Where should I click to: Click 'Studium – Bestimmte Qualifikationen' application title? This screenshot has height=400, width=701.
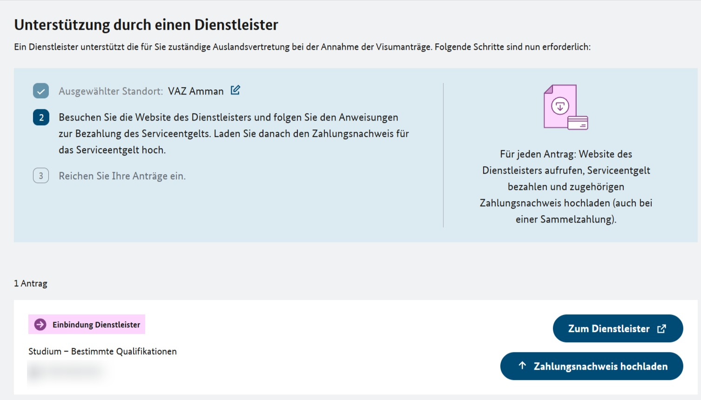[x=102, y=352]
